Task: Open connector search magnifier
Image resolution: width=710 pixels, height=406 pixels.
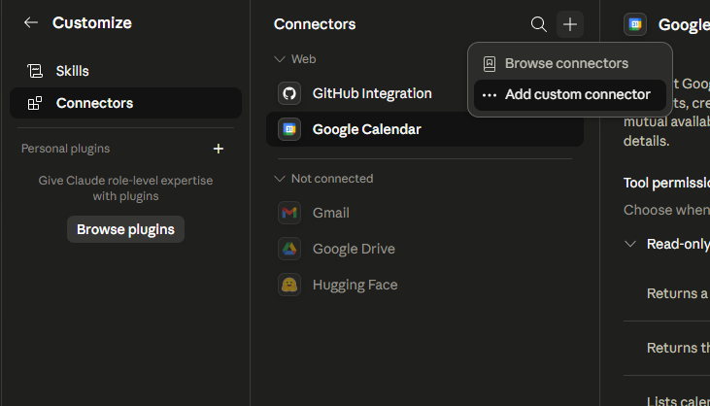Action: tap(538, 24)
